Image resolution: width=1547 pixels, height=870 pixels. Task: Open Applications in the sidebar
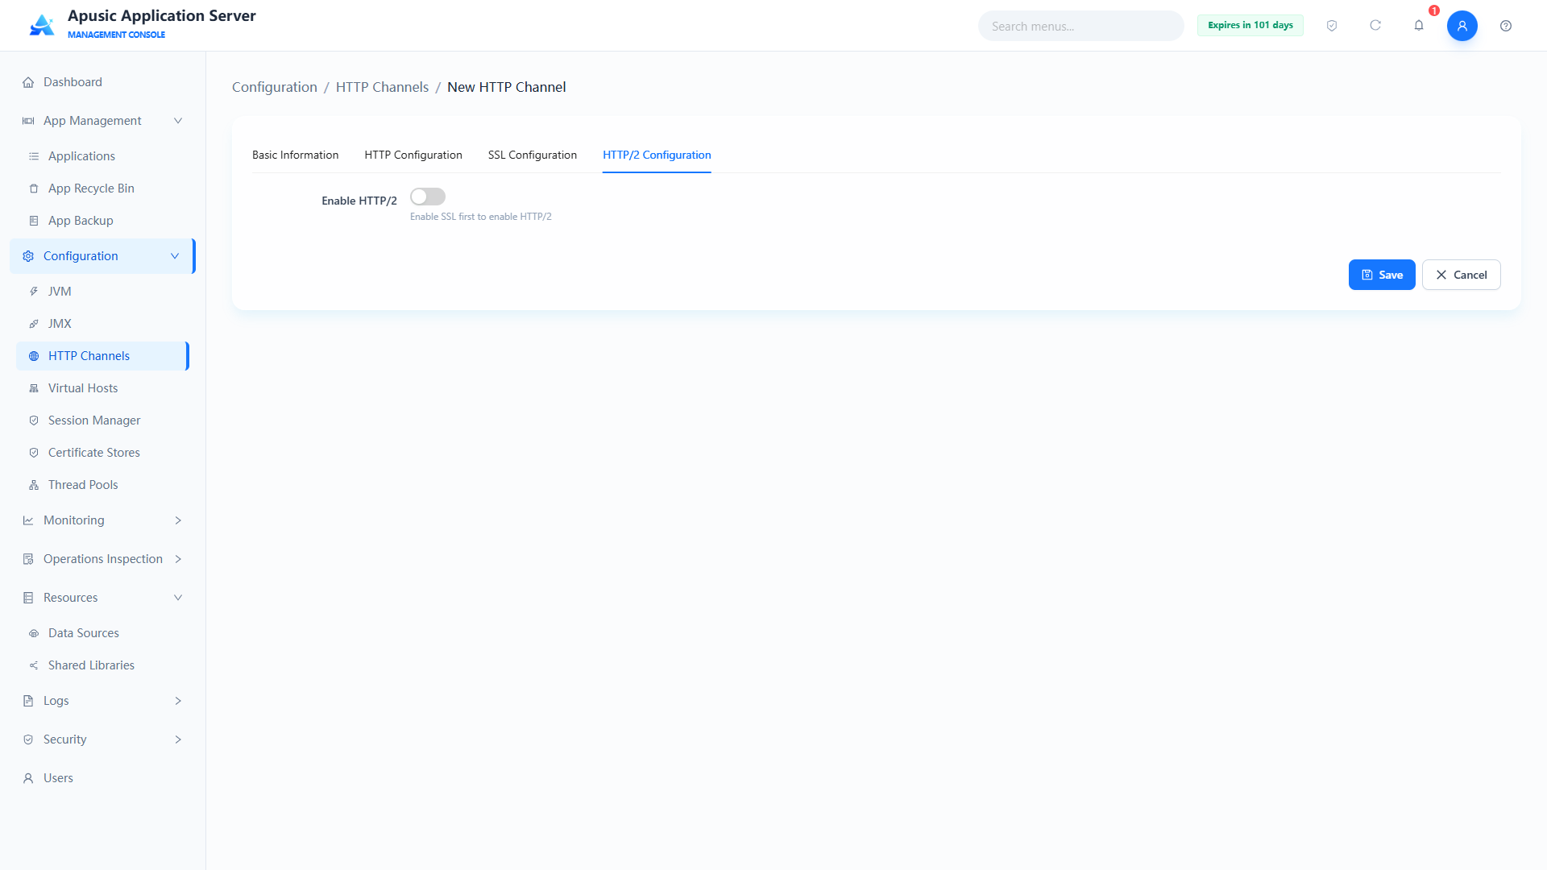point(103,156)
